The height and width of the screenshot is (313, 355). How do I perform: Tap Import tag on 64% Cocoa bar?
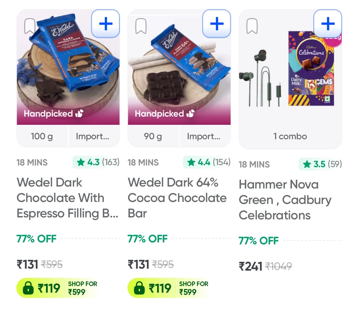[x=204, y=136]
